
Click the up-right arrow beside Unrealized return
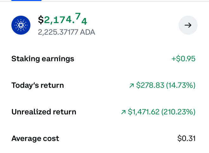click(x=123, y=112)
